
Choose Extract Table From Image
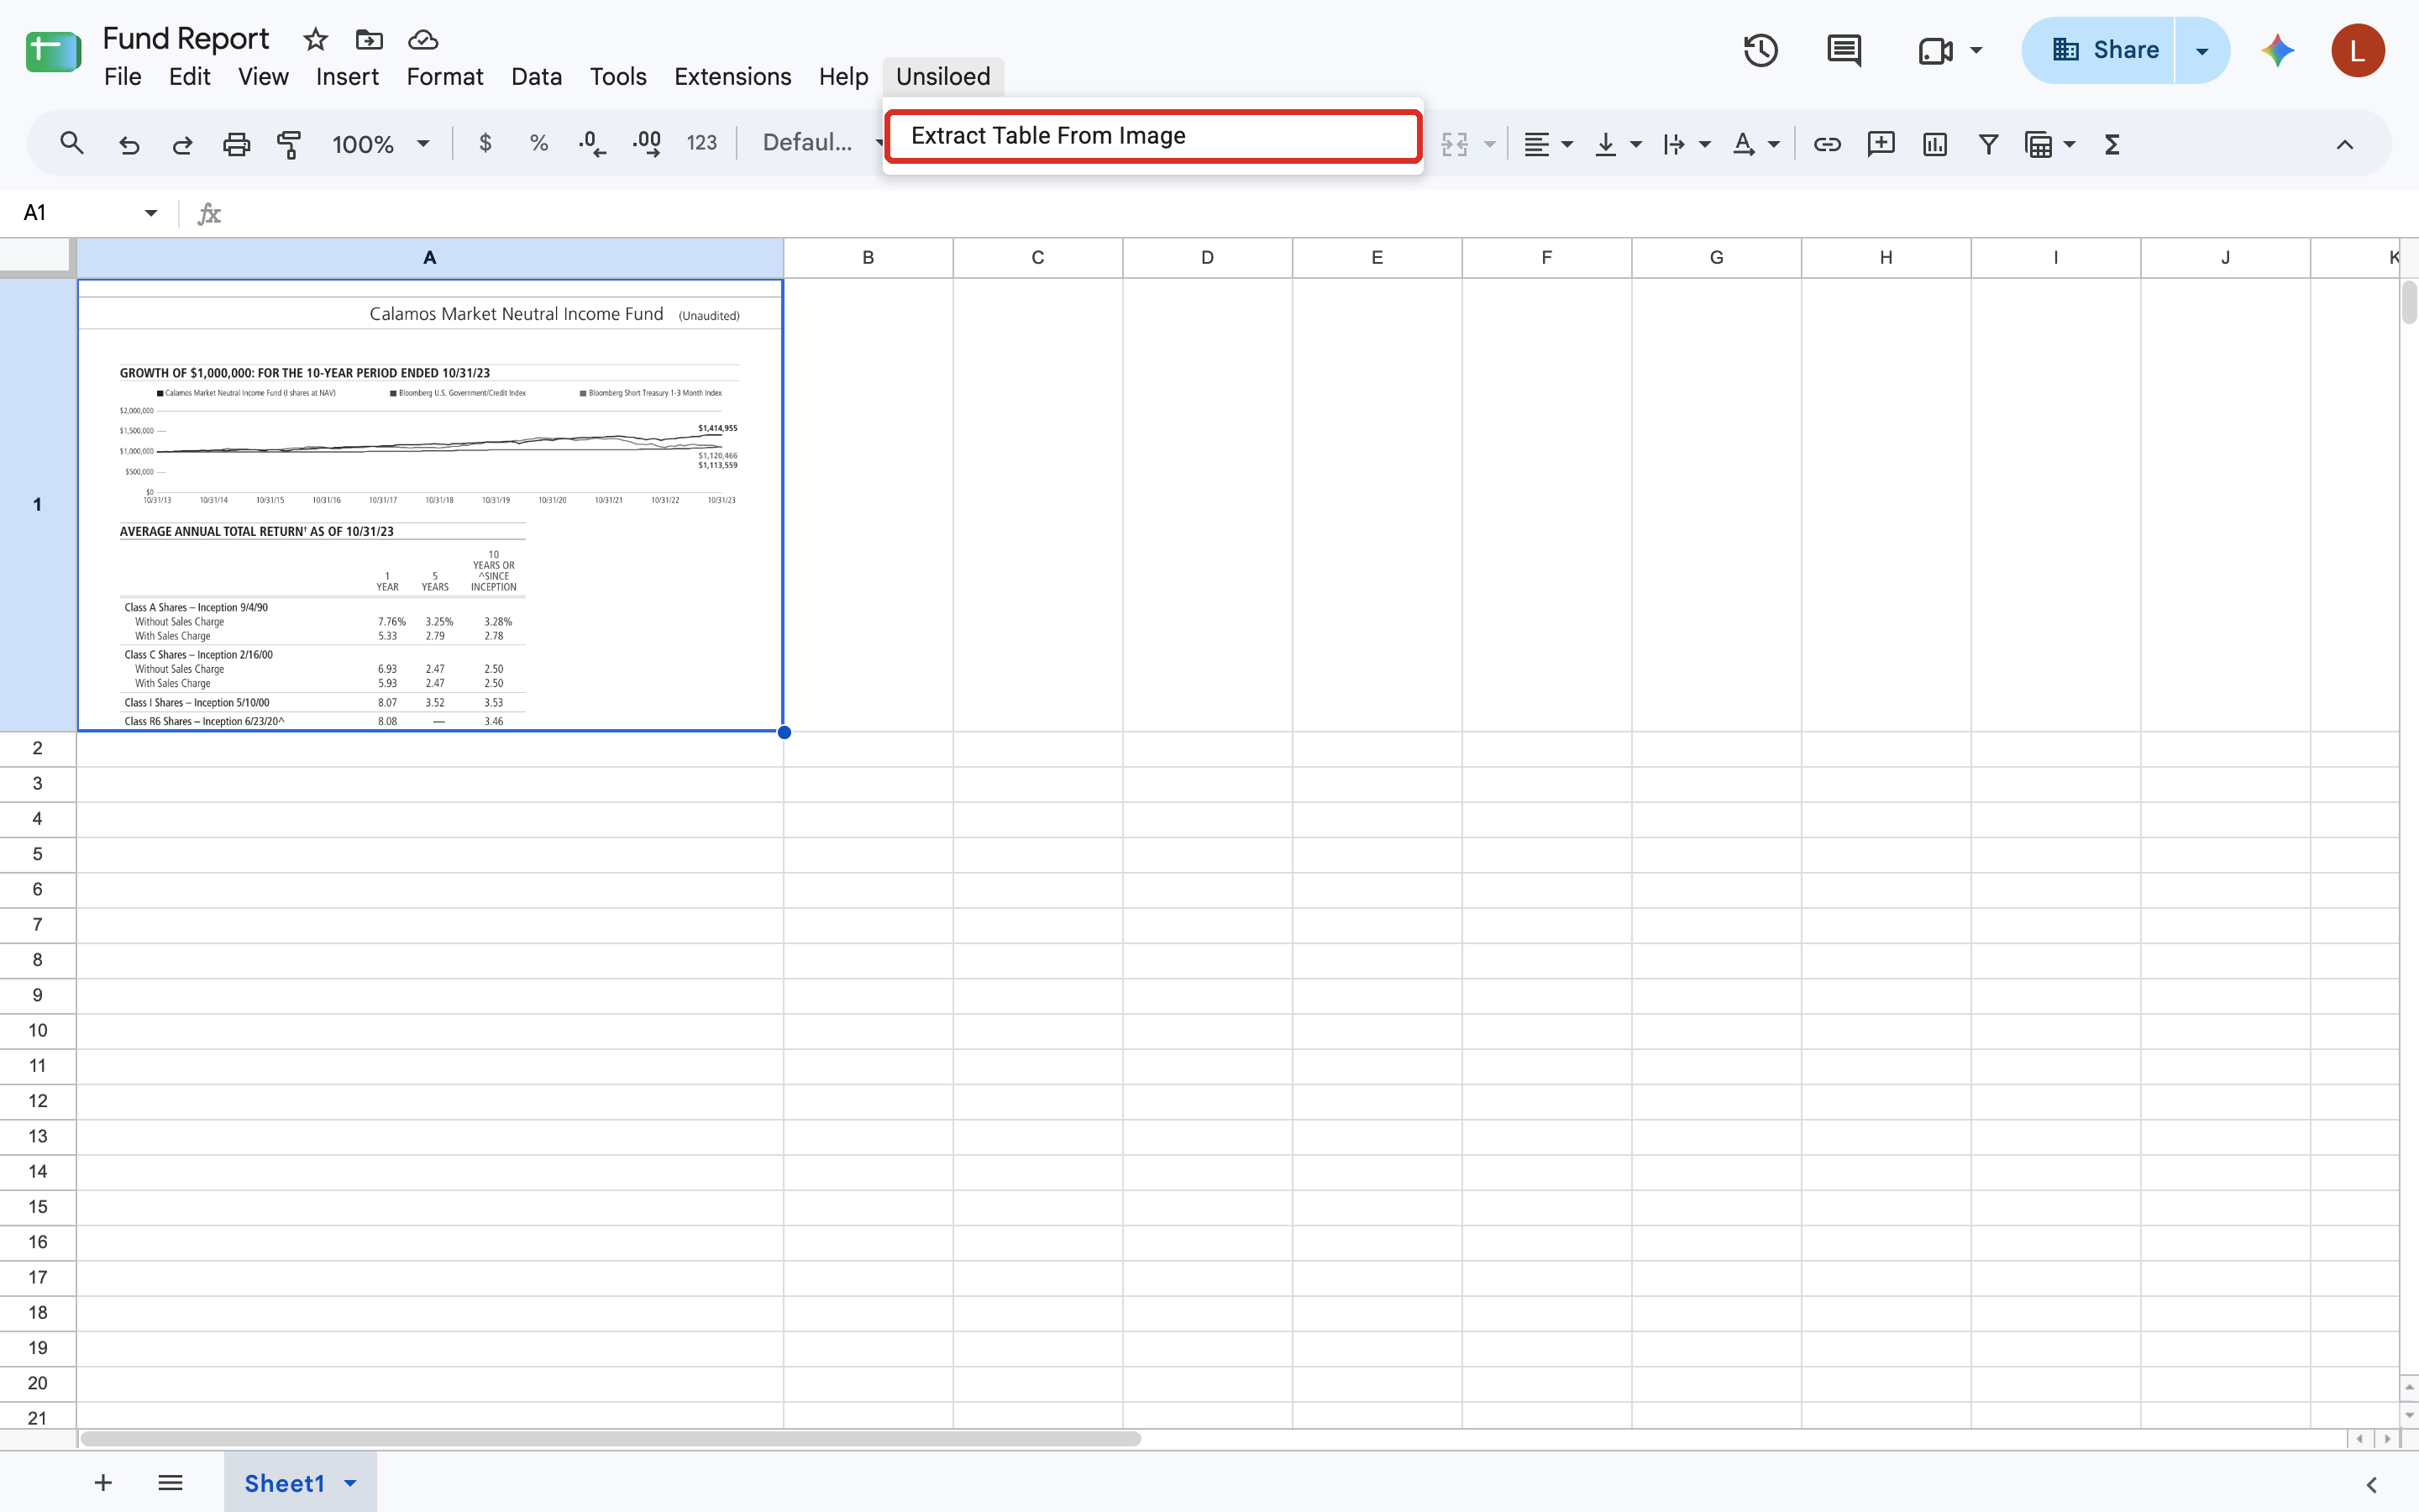click(x=1152, y=136)
